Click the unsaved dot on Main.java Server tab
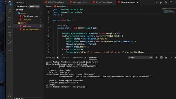176x99 pixels. pyautogui.click(x=137, y=2)
